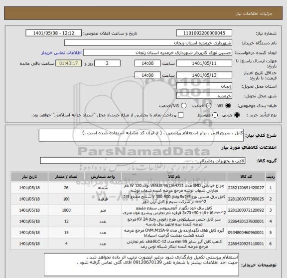Click the request creator field حسین نوری
This screenshot has height=278, width=287.
[x=157, y=53]
